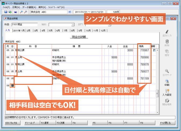Click the 128件 record count field

[113, 12]
